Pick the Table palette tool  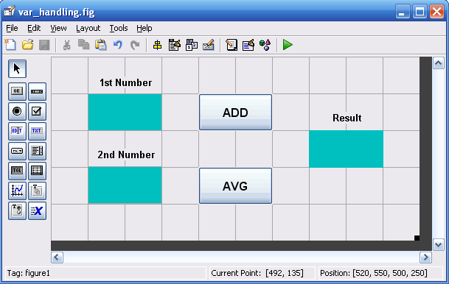click(x=37, y=171)
